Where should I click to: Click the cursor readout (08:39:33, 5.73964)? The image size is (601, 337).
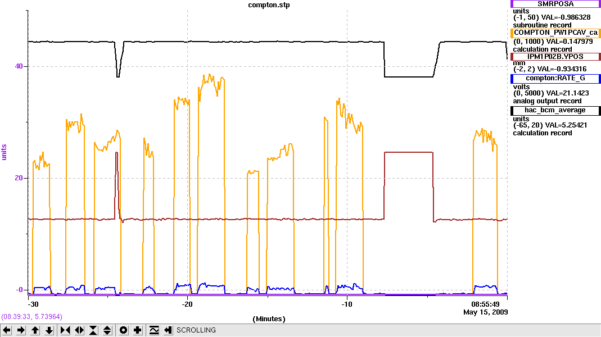(32, 317)
